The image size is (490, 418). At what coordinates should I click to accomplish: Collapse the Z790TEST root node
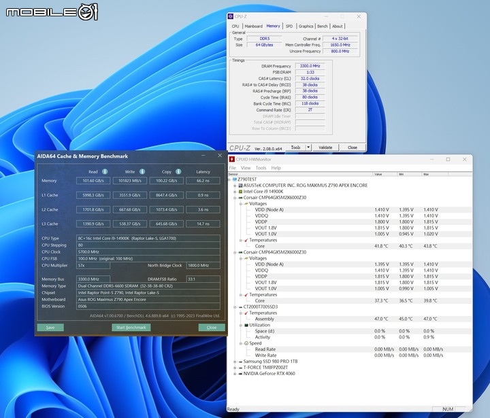pyautogui.click(x=229, y=179)
